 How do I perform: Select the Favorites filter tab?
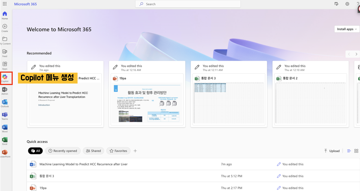(x=118, y=151)
